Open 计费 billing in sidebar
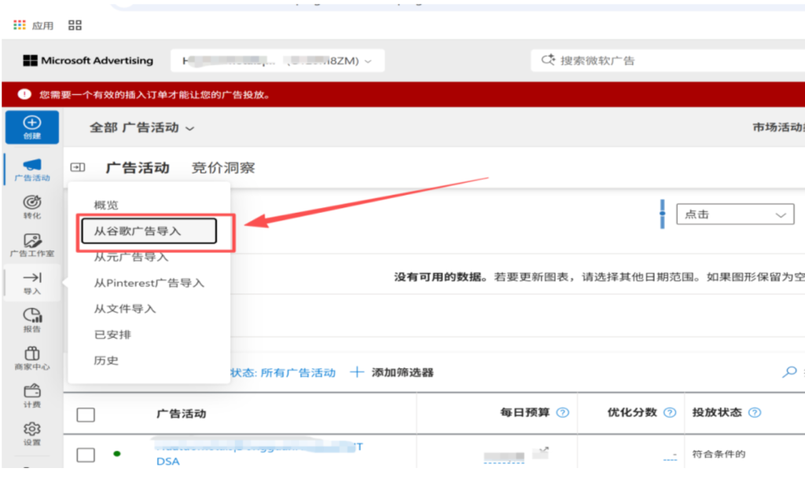805x483 pixels. 31,396
